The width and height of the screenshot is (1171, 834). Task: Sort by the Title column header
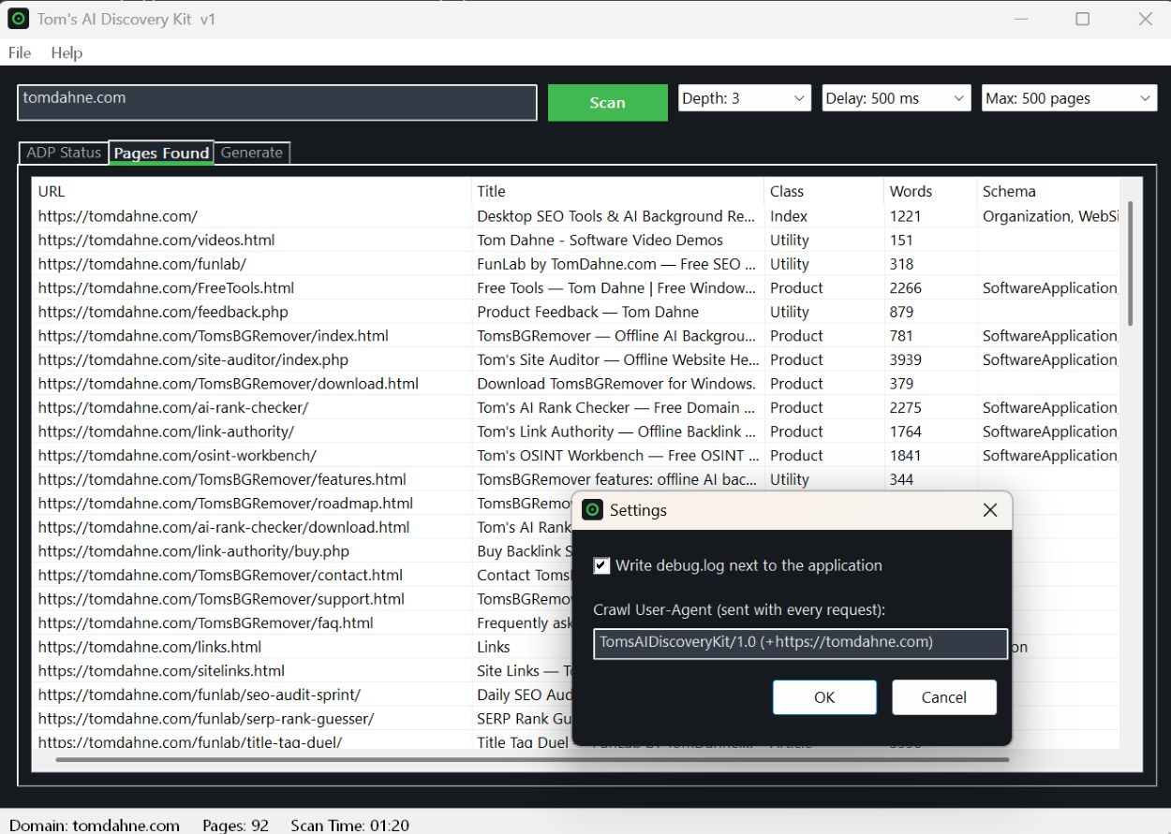[x=617, y=191]
